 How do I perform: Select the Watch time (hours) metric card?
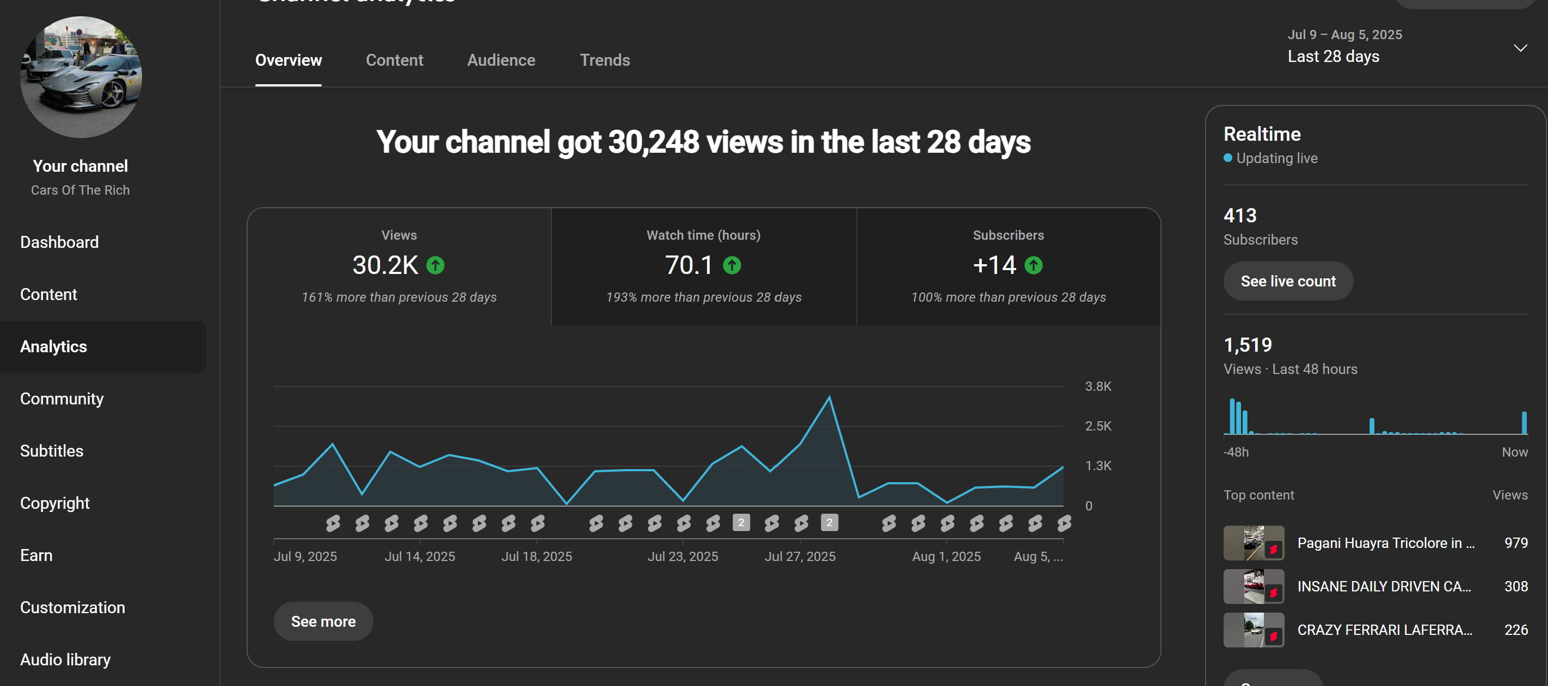pyautogui.click(x=703, y=266)
